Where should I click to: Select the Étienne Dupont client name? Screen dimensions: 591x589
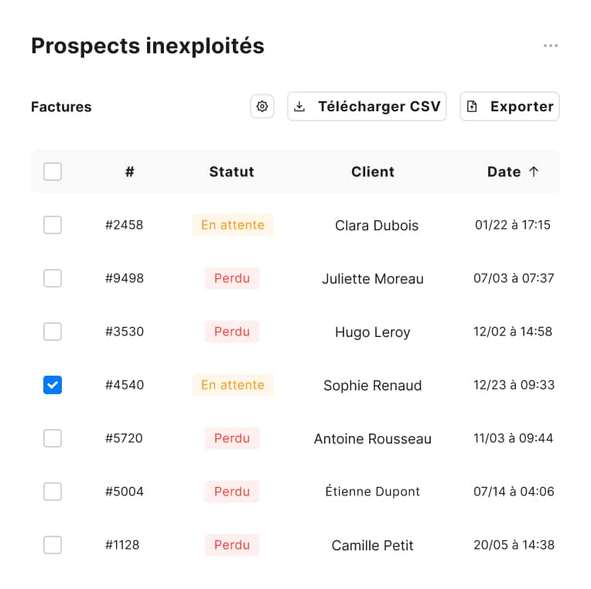[373, 492]
